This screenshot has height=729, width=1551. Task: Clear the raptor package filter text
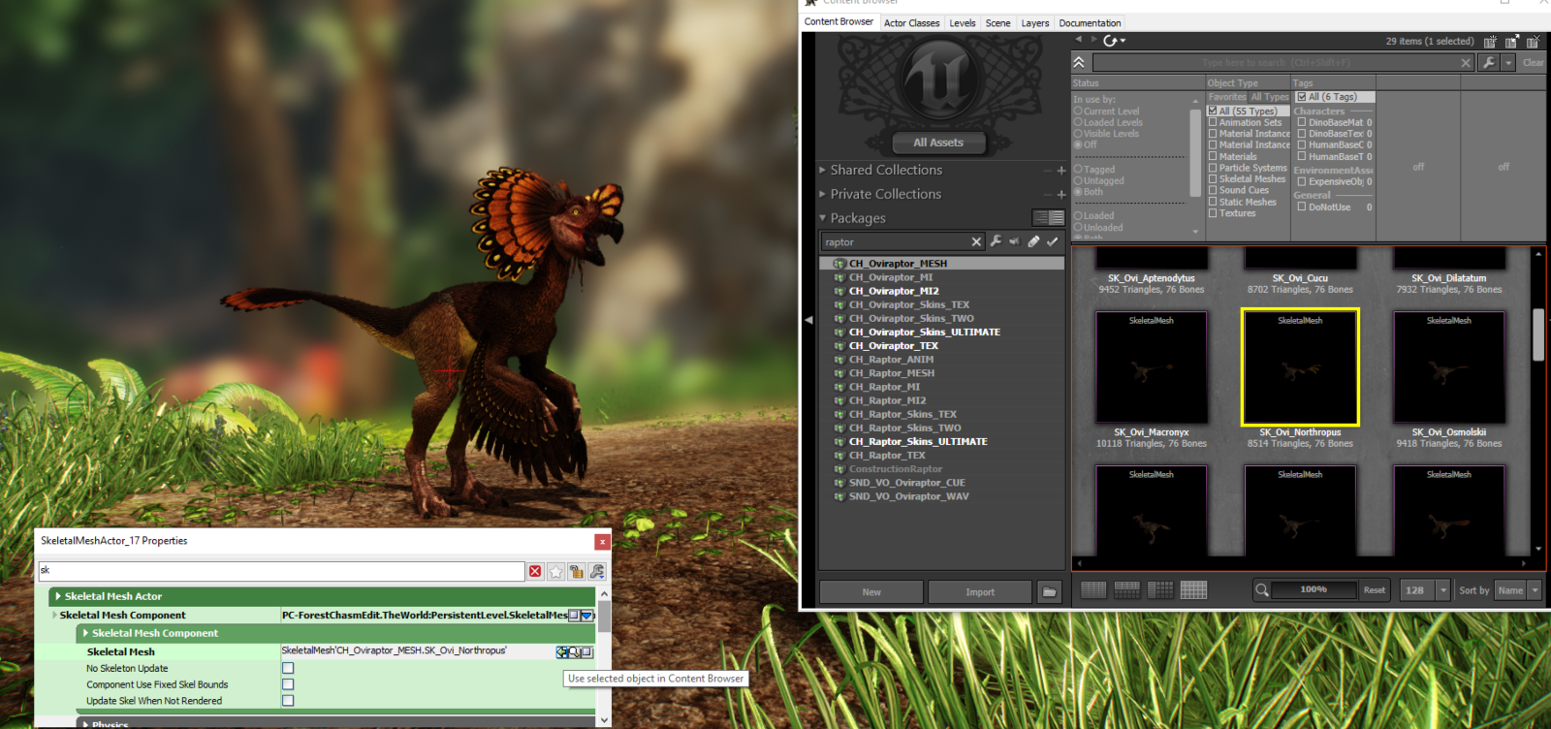[976, 242]
